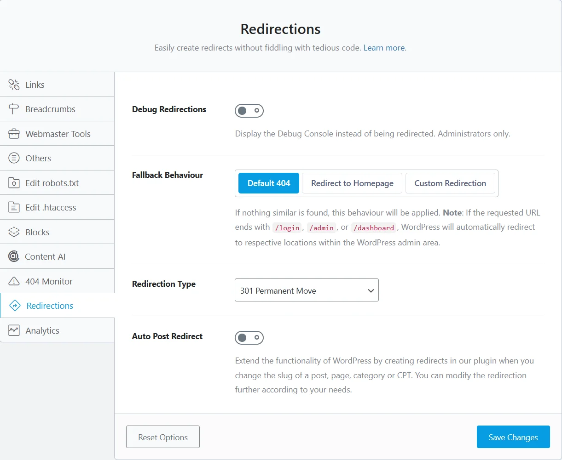Click the Save Changes button
Image resolution: width=562 pixels, height=460 pixels.
[513, 437]
